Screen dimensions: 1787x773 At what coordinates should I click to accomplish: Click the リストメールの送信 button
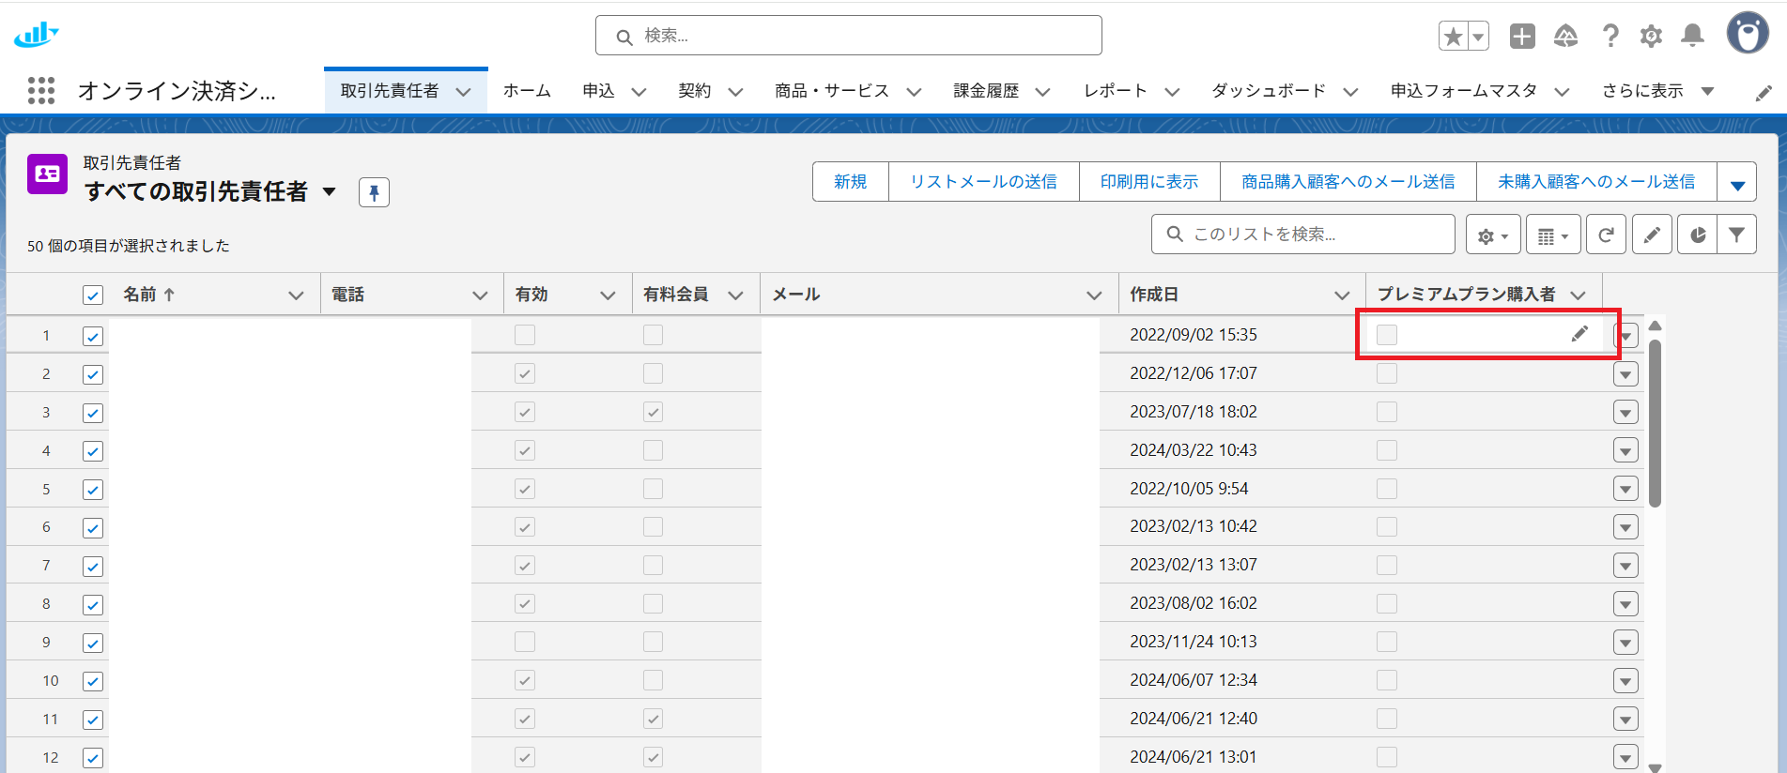click(x=983, y=182)
